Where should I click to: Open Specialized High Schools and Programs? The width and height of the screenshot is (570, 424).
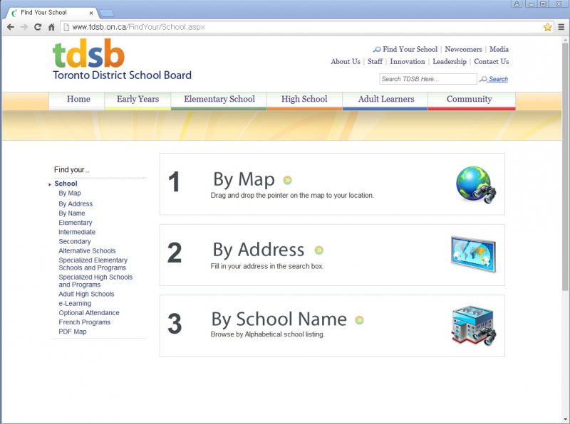pyautogui.click(x=95, y=281)
